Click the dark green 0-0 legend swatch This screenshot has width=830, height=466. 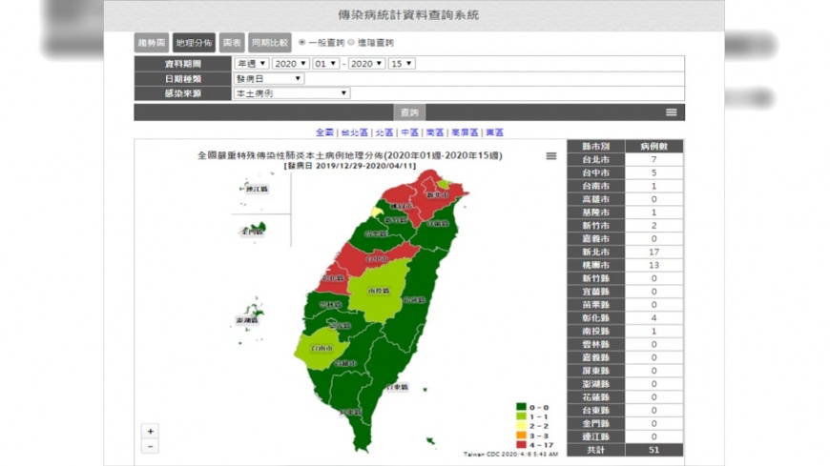[x=522, y=407]
